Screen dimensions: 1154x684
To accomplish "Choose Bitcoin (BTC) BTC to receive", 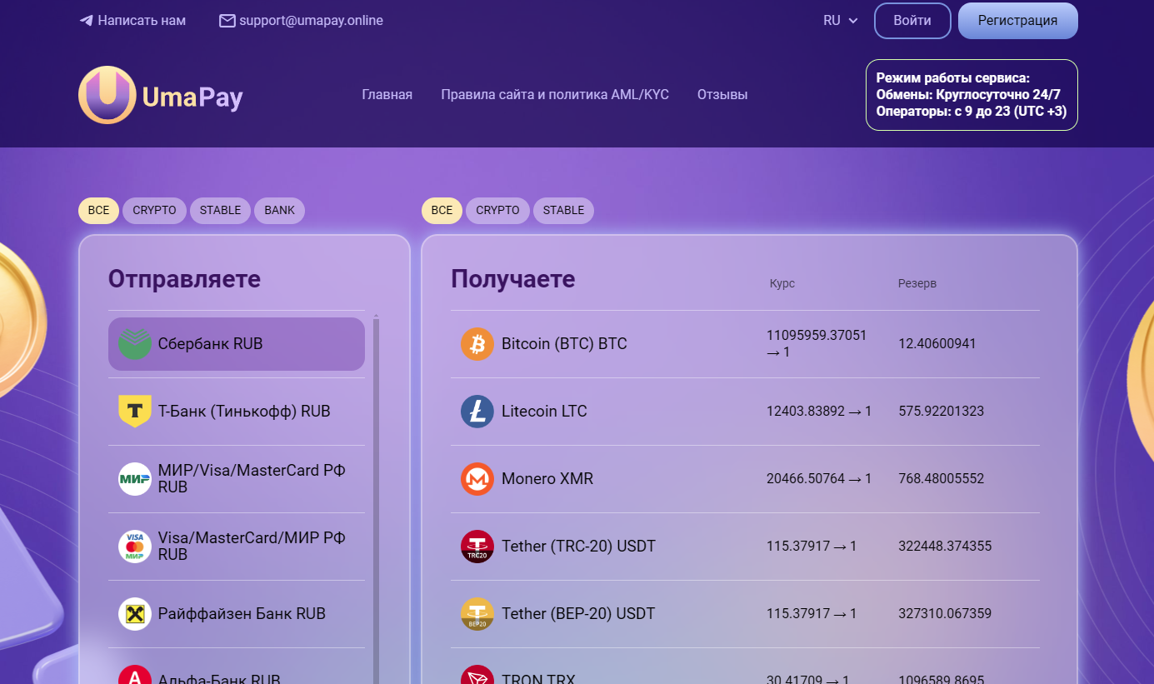I will pyautogui.click(x=745, y=344).
